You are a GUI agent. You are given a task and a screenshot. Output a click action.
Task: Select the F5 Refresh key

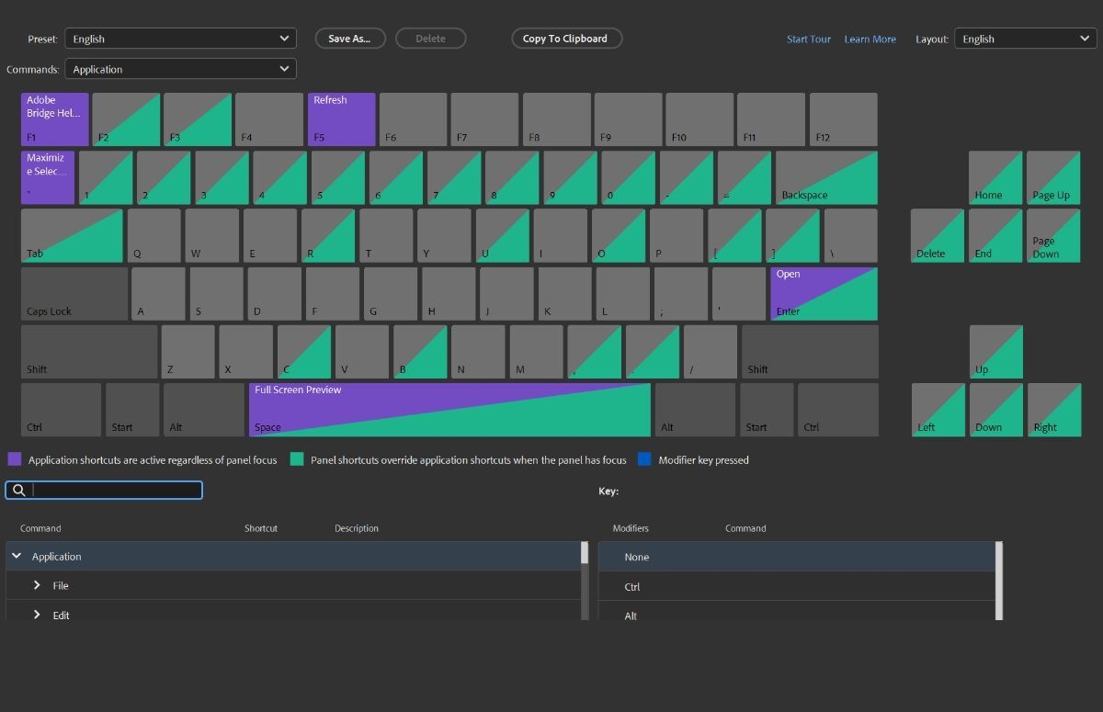[341, 119]
